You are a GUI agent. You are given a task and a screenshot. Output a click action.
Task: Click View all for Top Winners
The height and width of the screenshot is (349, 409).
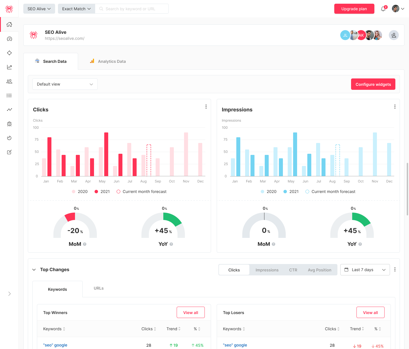191,313
